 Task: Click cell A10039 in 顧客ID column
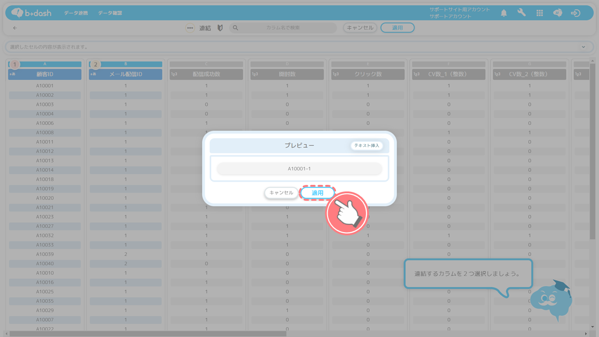point(45,254)
